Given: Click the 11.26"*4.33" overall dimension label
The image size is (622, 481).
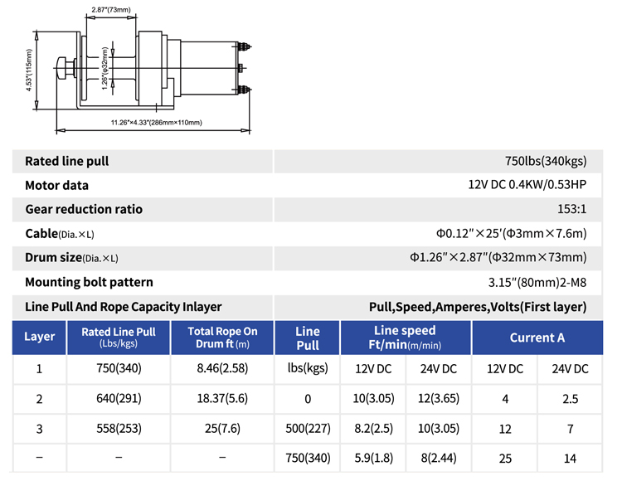Looking at the screenshot, I should tap(157, 123).
